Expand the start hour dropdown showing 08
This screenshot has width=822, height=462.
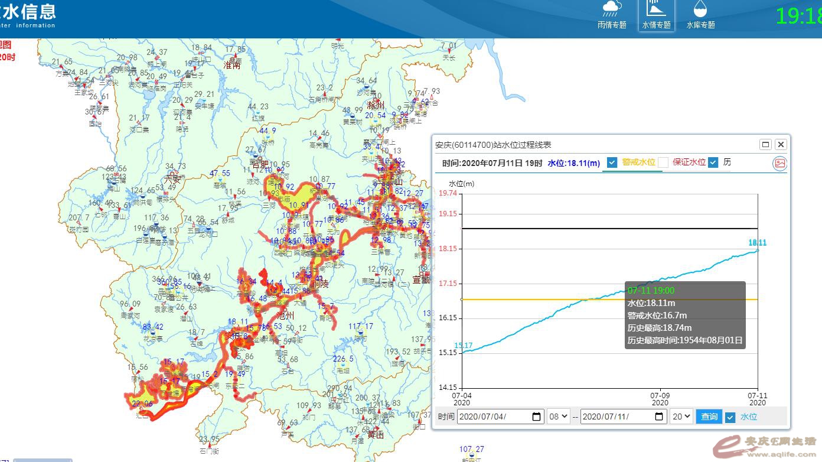click(558, 417)
